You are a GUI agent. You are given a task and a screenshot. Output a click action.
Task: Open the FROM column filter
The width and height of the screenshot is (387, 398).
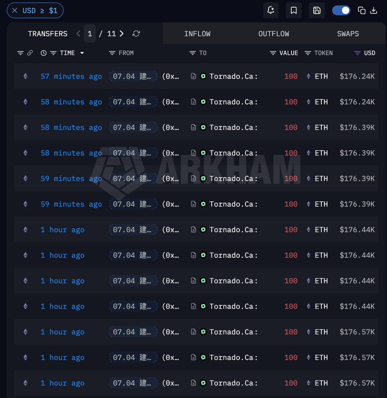[112, 53]
